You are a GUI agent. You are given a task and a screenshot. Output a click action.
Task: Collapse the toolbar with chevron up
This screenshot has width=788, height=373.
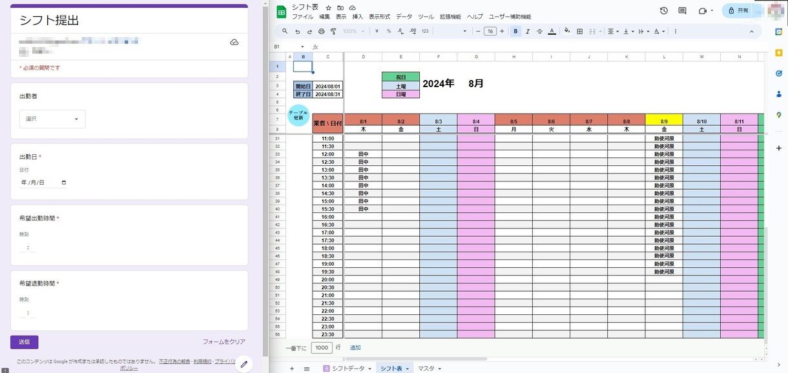click(x=751, y=31)
